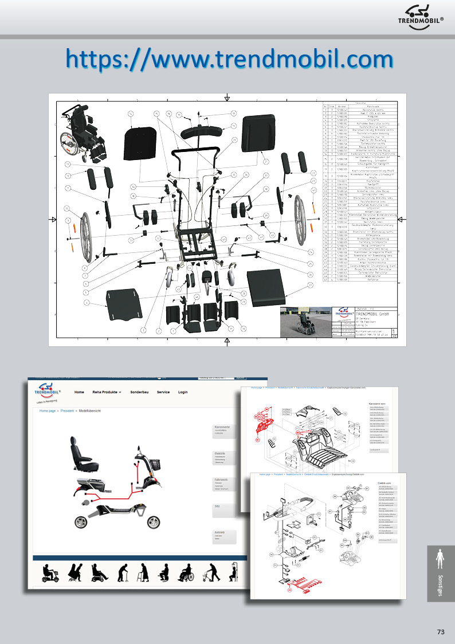Click the Kopfstütze row in parts table
This screenshot has width=455, height=644.
[x=360, y=181]
